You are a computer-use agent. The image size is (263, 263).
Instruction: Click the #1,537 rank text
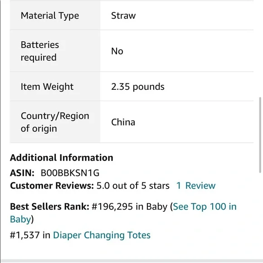[24, 235]
